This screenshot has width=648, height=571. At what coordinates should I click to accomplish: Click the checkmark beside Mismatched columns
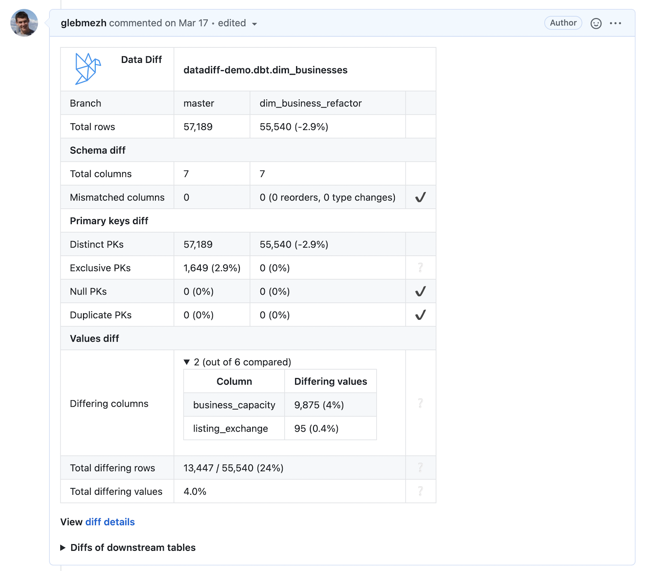[x=420, y=197]
